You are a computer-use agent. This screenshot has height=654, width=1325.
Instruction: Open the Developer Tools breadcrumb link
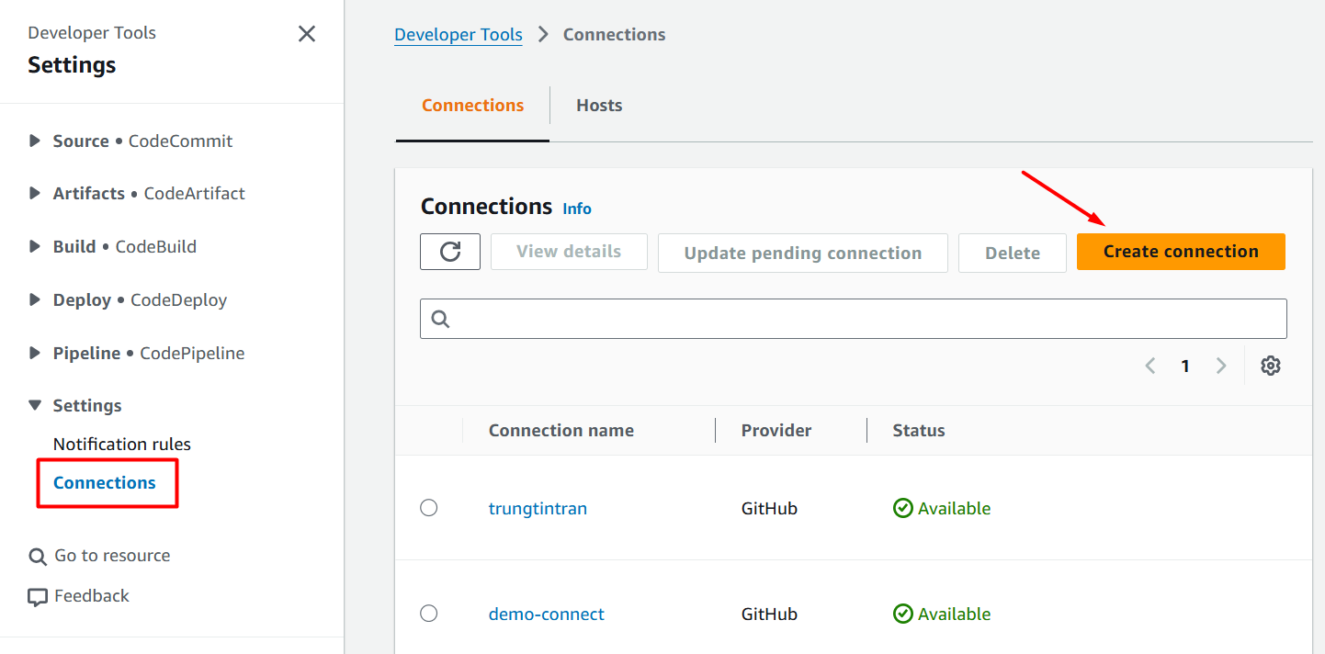459,35
